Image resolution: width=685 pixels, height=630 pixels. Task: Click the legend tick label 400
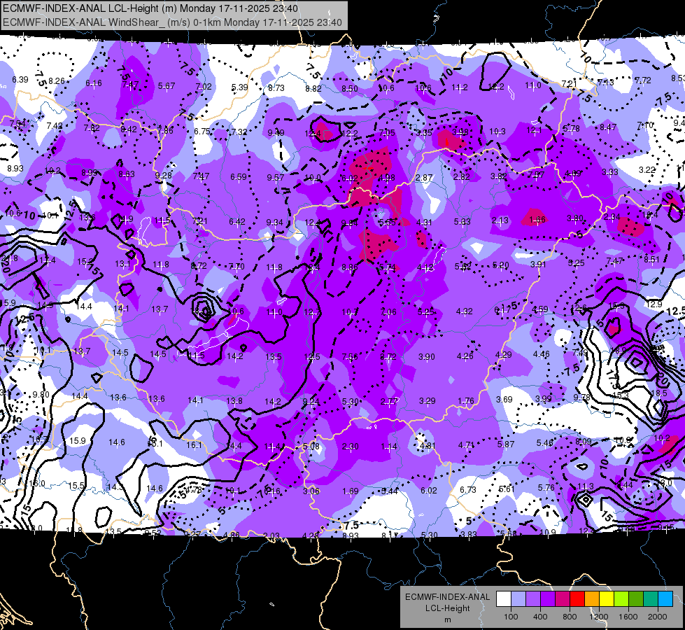[x=540, y=617]
